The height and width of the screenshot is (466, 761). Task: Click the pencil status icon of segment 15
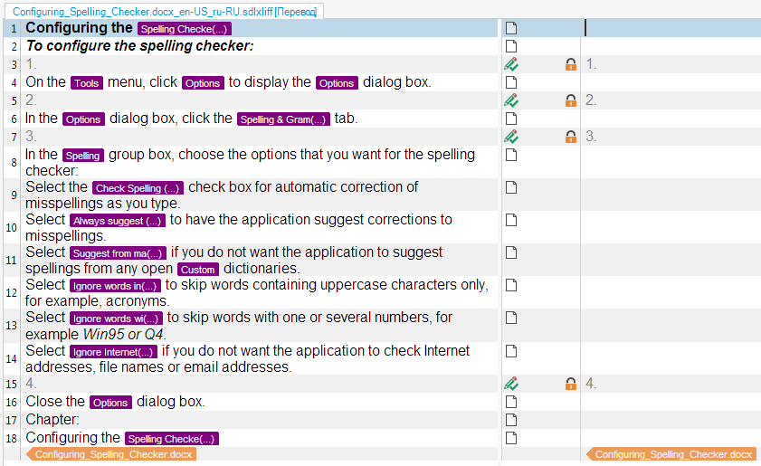click(511, 384)
